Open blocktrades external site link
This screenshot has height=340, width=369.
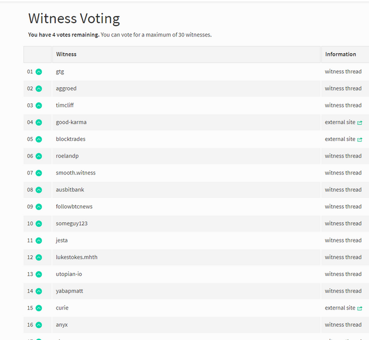(344, 139)
